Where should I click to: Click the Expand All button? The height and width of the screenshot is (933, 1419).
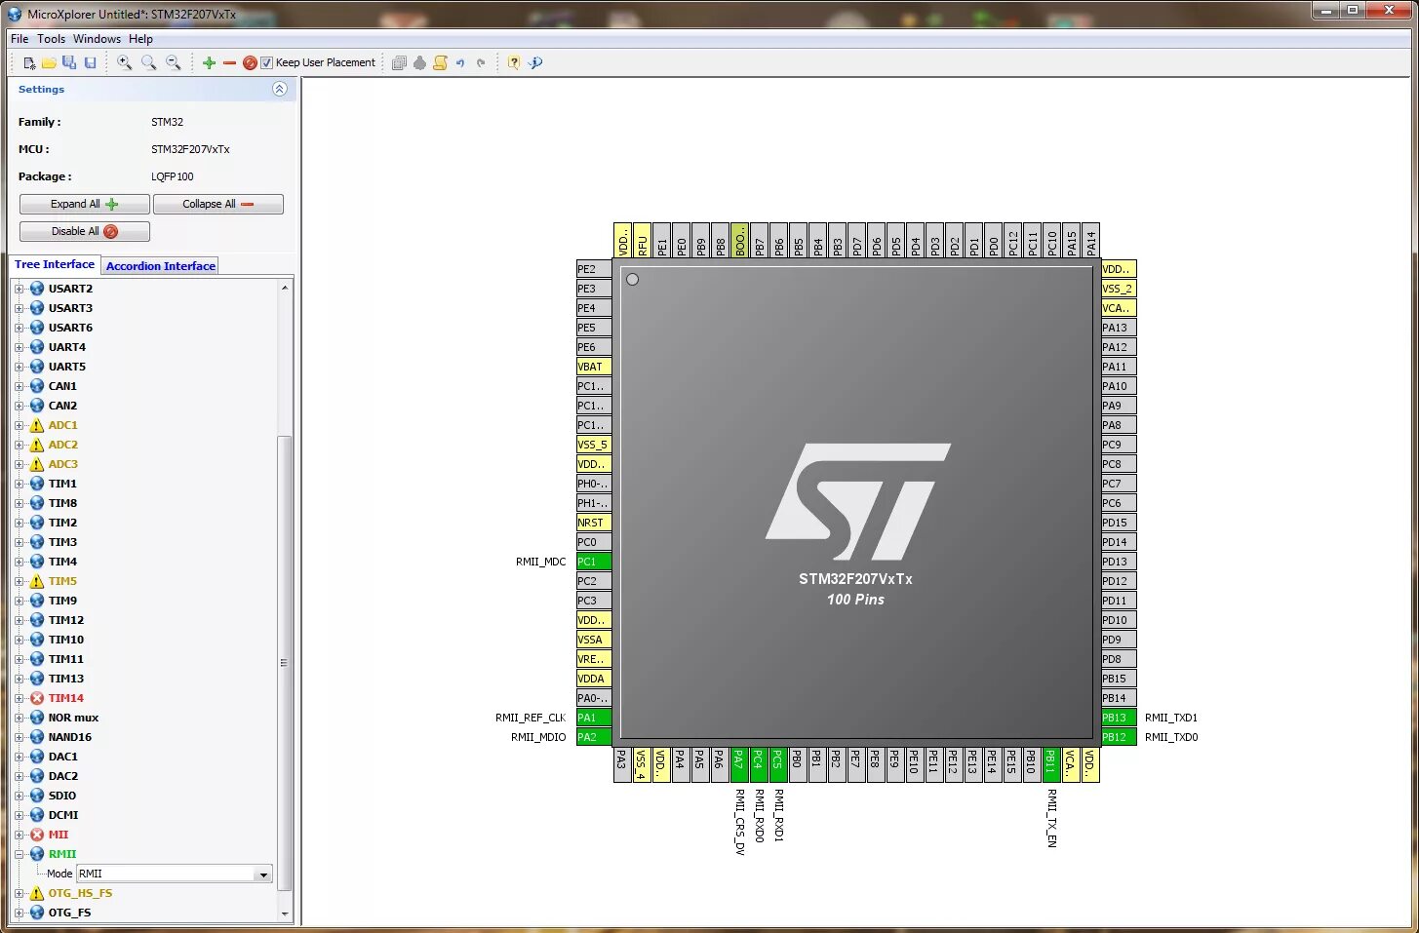[85, 204]
